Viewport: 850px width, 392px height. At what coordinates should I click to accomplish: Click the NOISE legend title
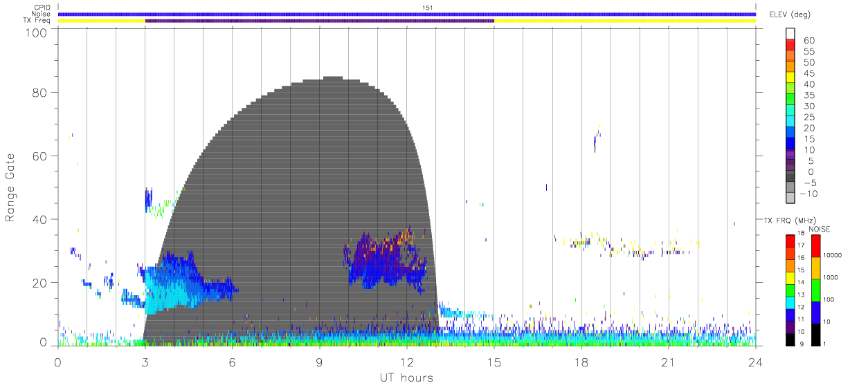tap(820, 229)
